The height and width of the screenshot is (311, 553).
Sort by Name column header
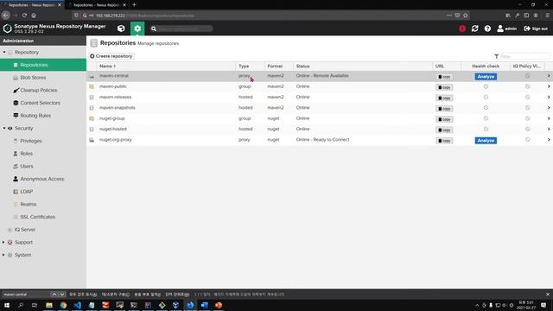coord(166,66)
